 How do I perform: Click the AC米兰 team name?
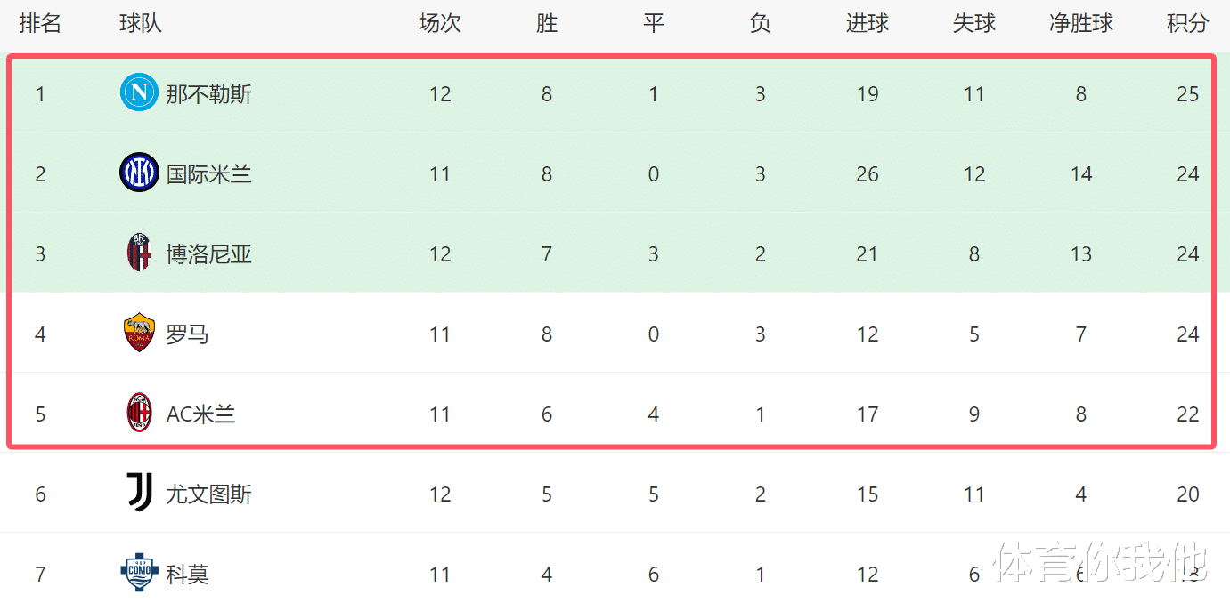click(200, 414)
